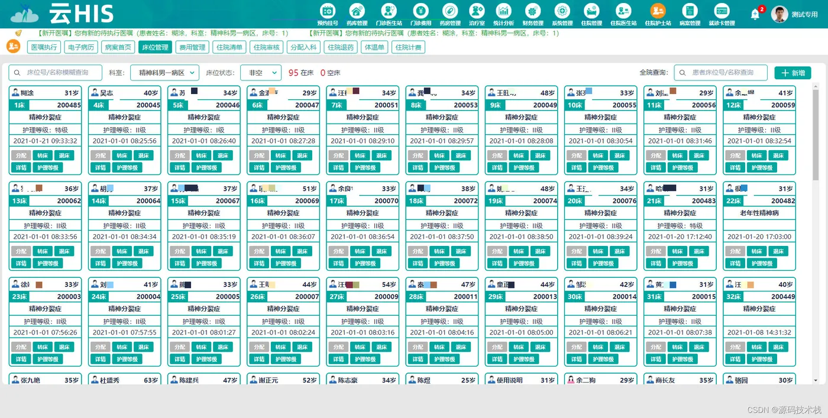
Task: Open the 就诊卡管理 module icon
Action: [x=721, y=10]
